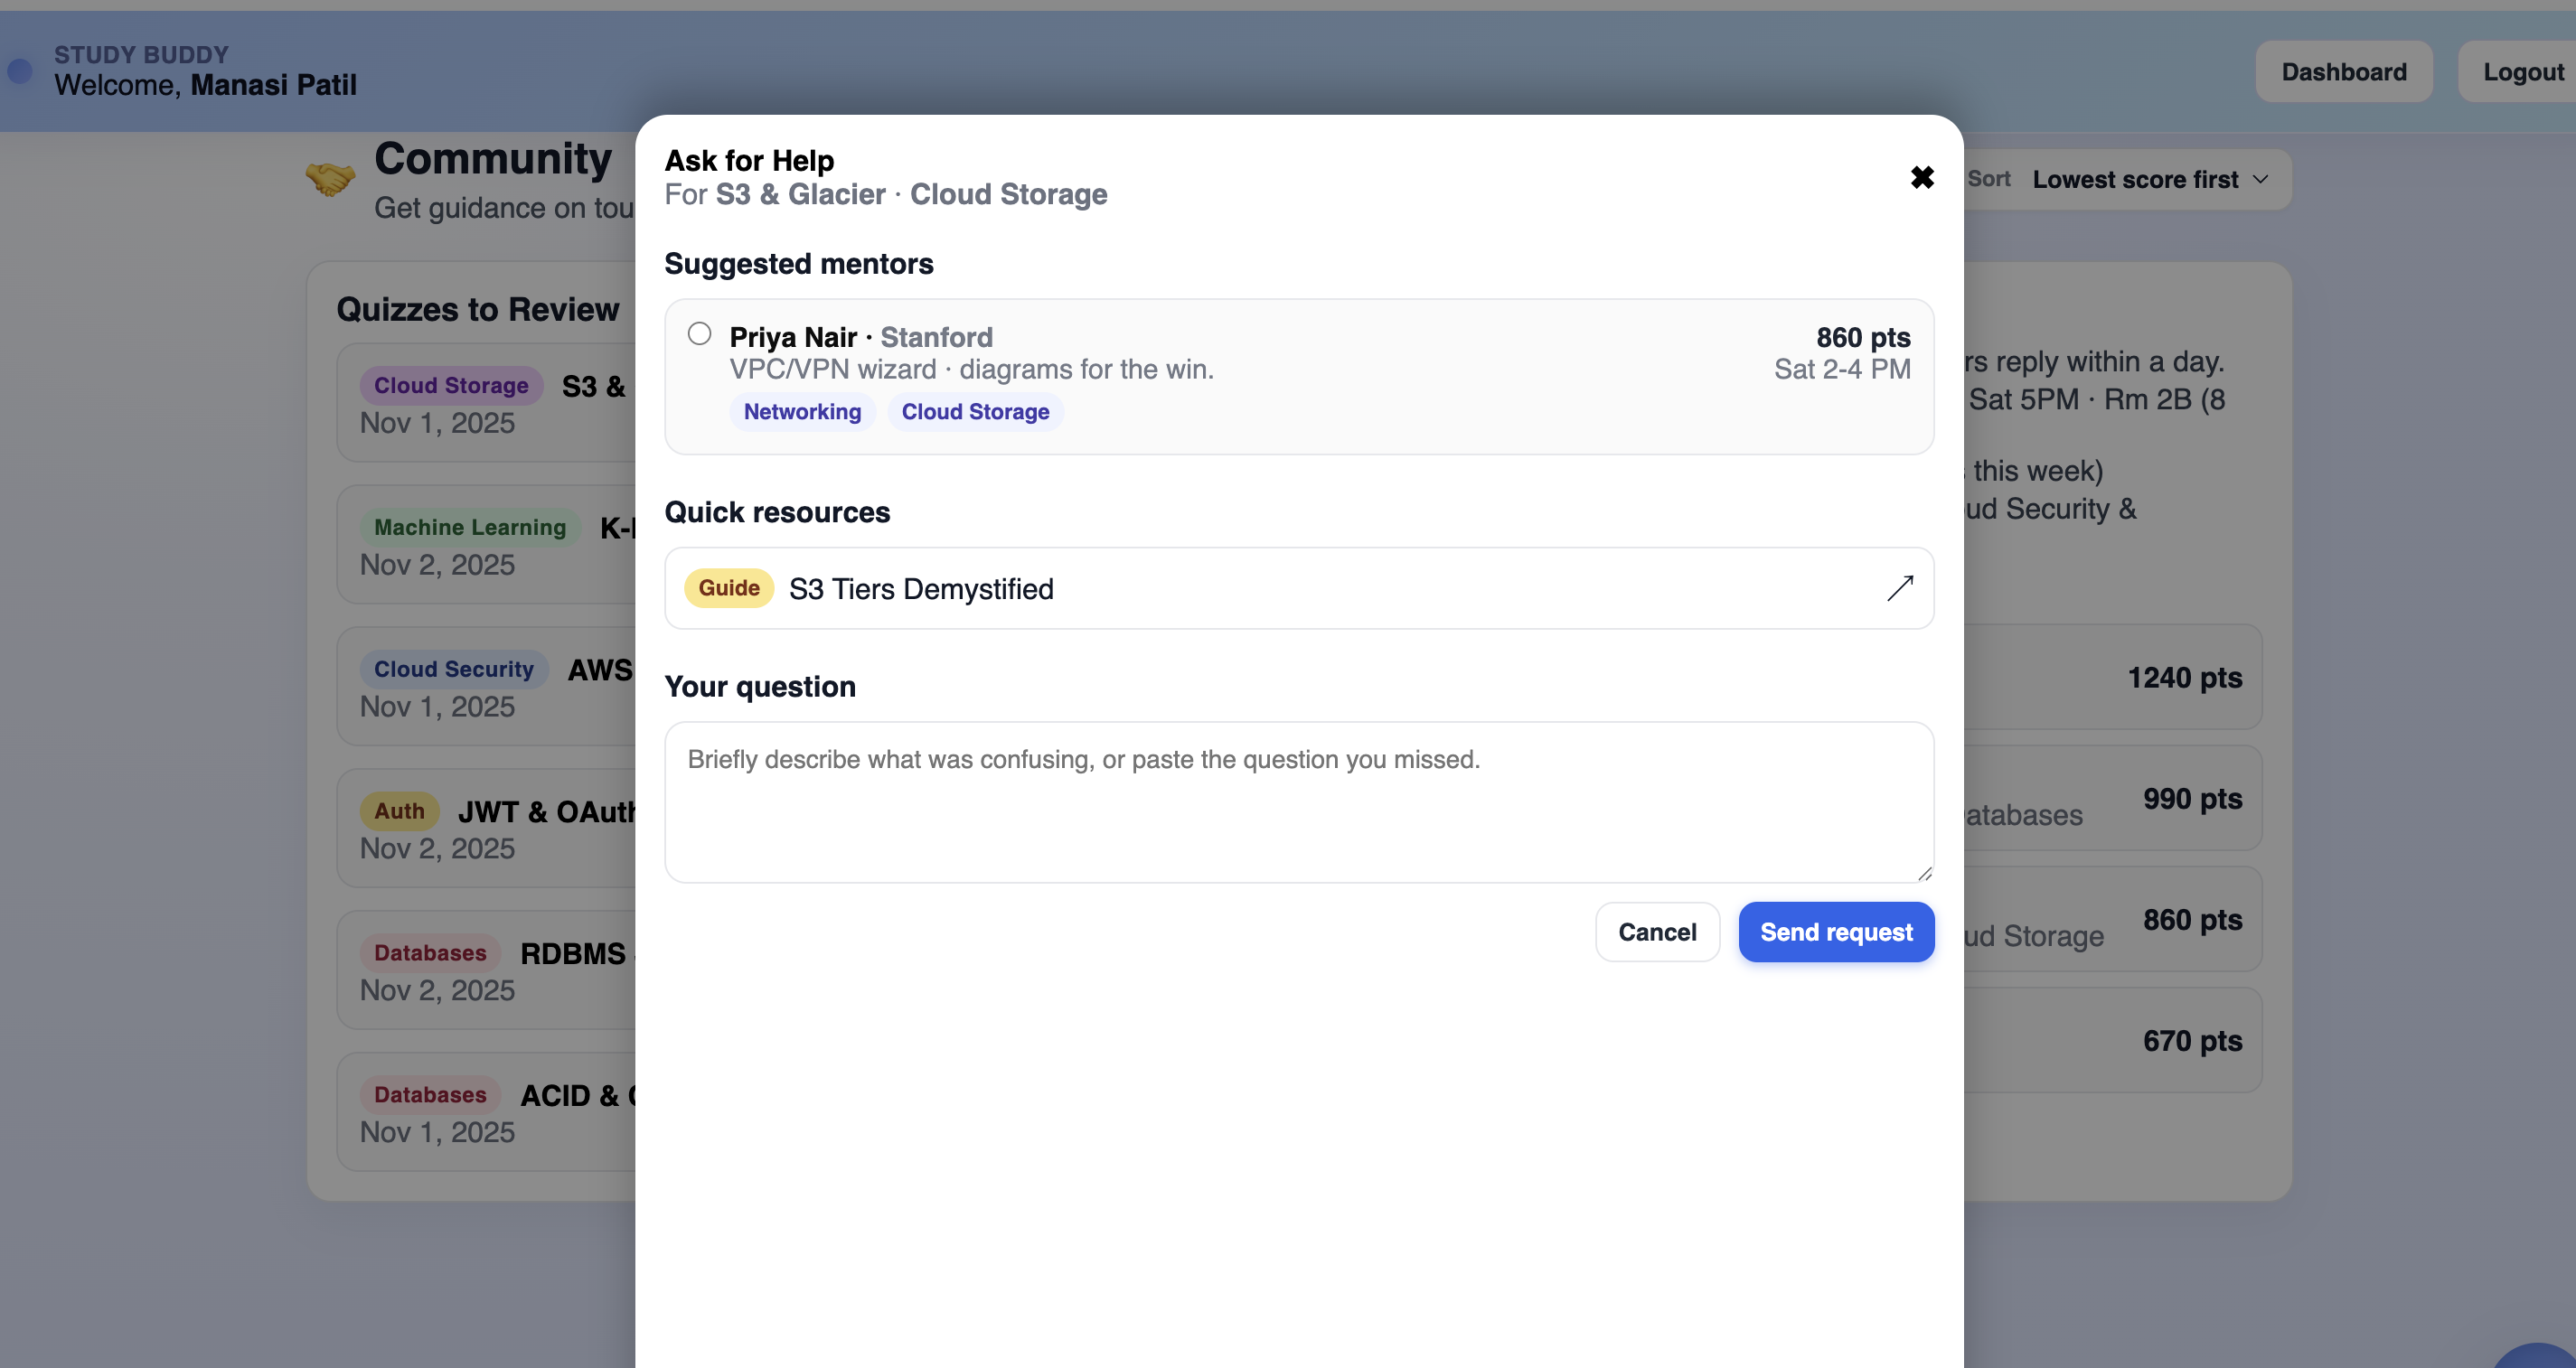Select Priya Nair as mentor

(x=699, y=334)
